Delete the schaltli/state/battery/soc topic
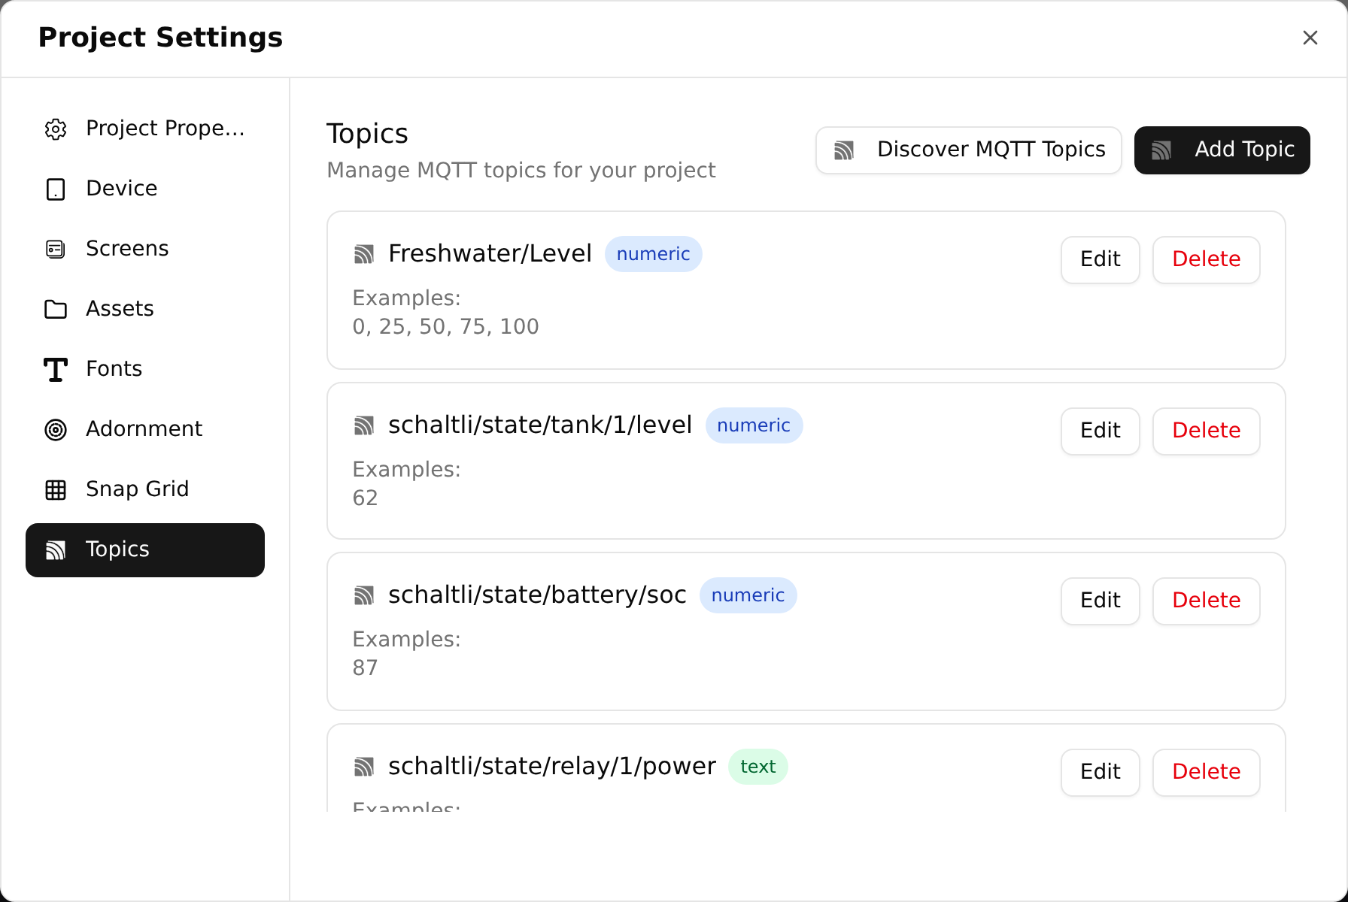This screenshot has height=902, width=1348. point(1207,601)
